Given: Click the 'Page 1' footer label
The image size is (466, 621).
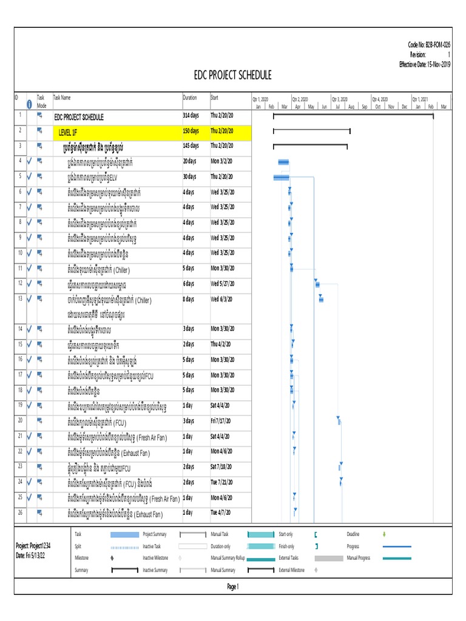Looking at the screenshot, I should point(232,586).
